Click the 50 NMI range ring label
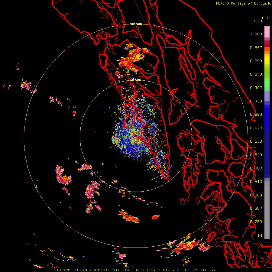Viewport: 272px width, 272px height. 136,80
